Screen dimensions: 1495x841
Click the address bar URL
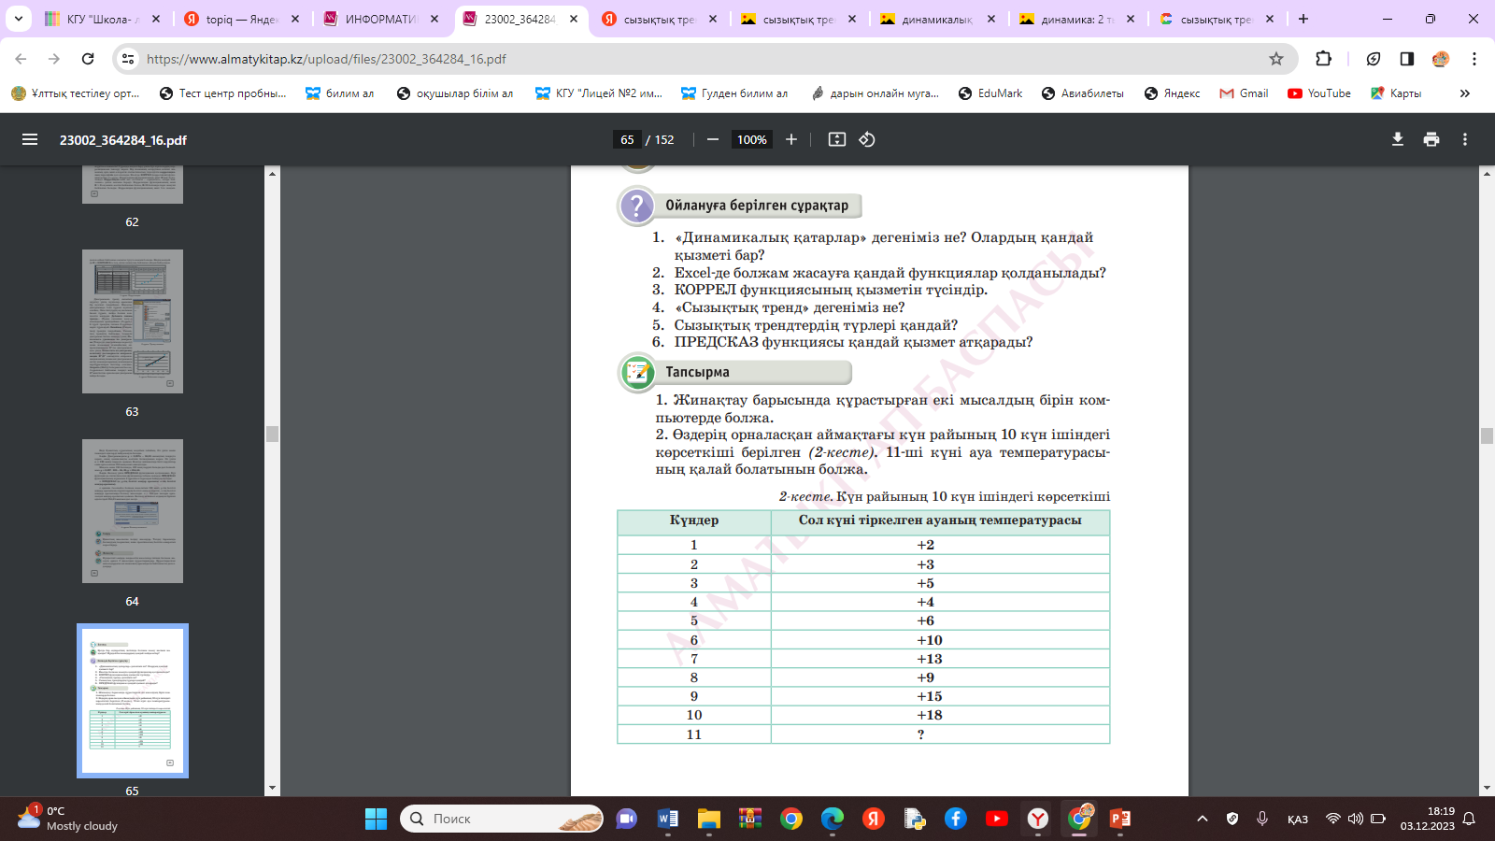coord(326,59)
